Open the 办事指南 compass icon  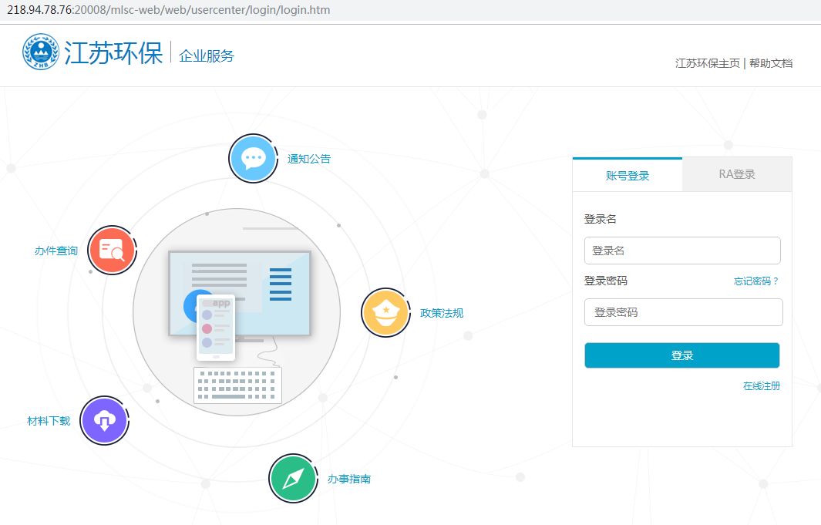click(293, 479)
